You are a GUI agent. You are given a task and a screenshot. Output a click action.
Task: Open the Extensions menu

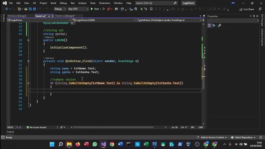[105, 3]
